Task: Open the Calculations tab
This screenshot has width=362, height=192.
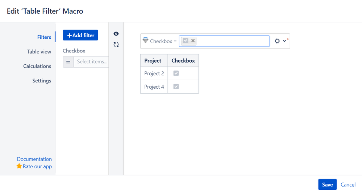Action: coord(37,66)
